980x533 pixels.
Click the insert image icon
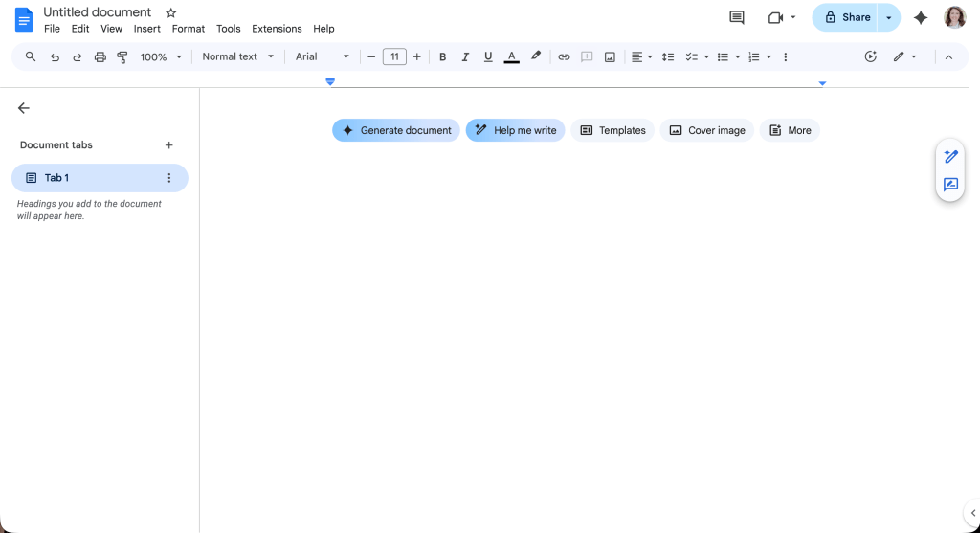(x=610, y=57)
